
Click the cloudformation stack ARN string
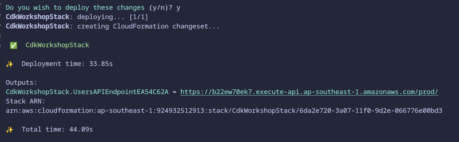click(224, 110)
